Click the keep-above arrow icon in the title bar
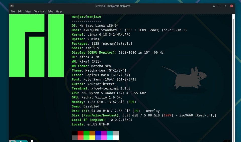Screen dimensions: 241x142 [214, 6]
